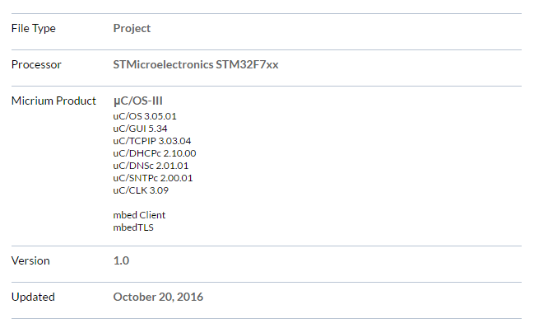Click the File Type label
534x328 pixels.
[x=34, y=28]
